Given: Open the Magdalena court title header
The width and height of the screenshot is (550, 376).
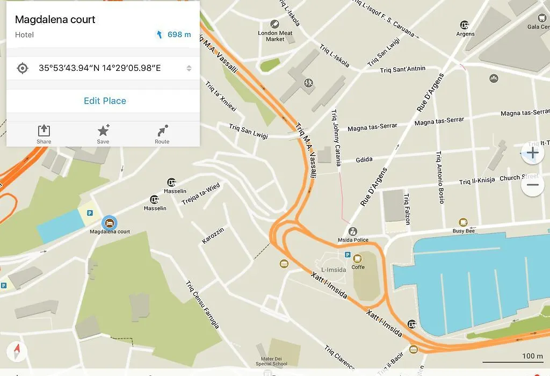Looking at the screenshot, I should [x=55, y=19].
